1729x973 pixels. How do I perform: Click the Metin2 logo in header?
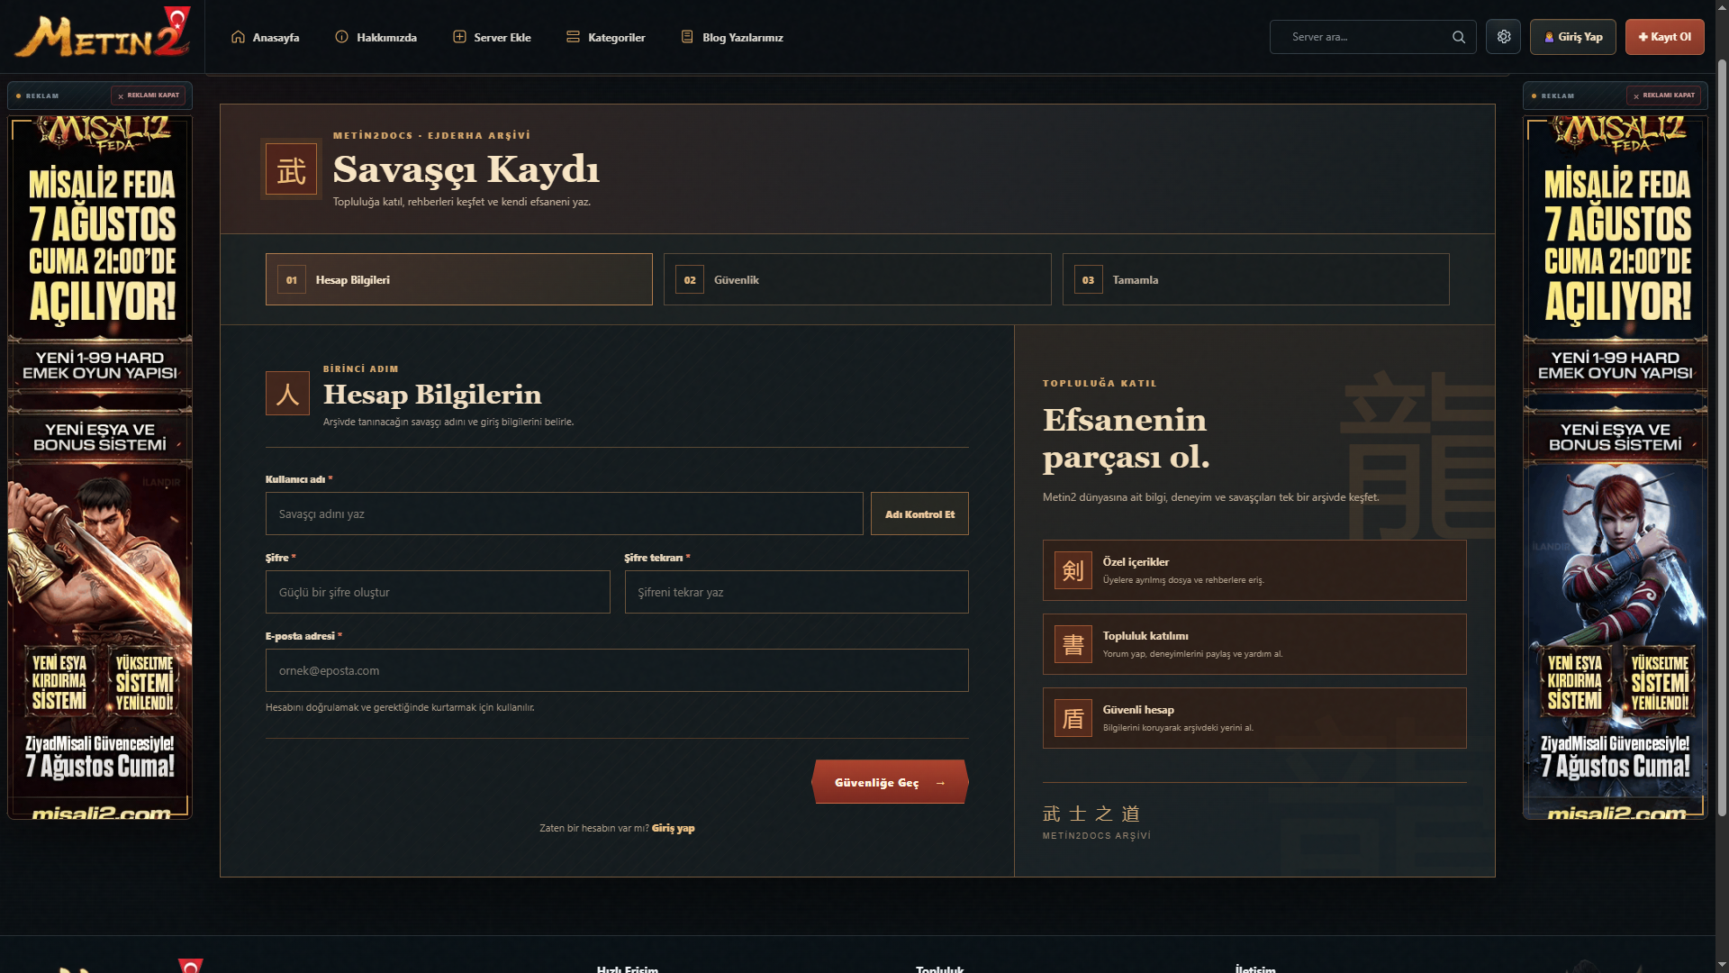pos(103,32)
